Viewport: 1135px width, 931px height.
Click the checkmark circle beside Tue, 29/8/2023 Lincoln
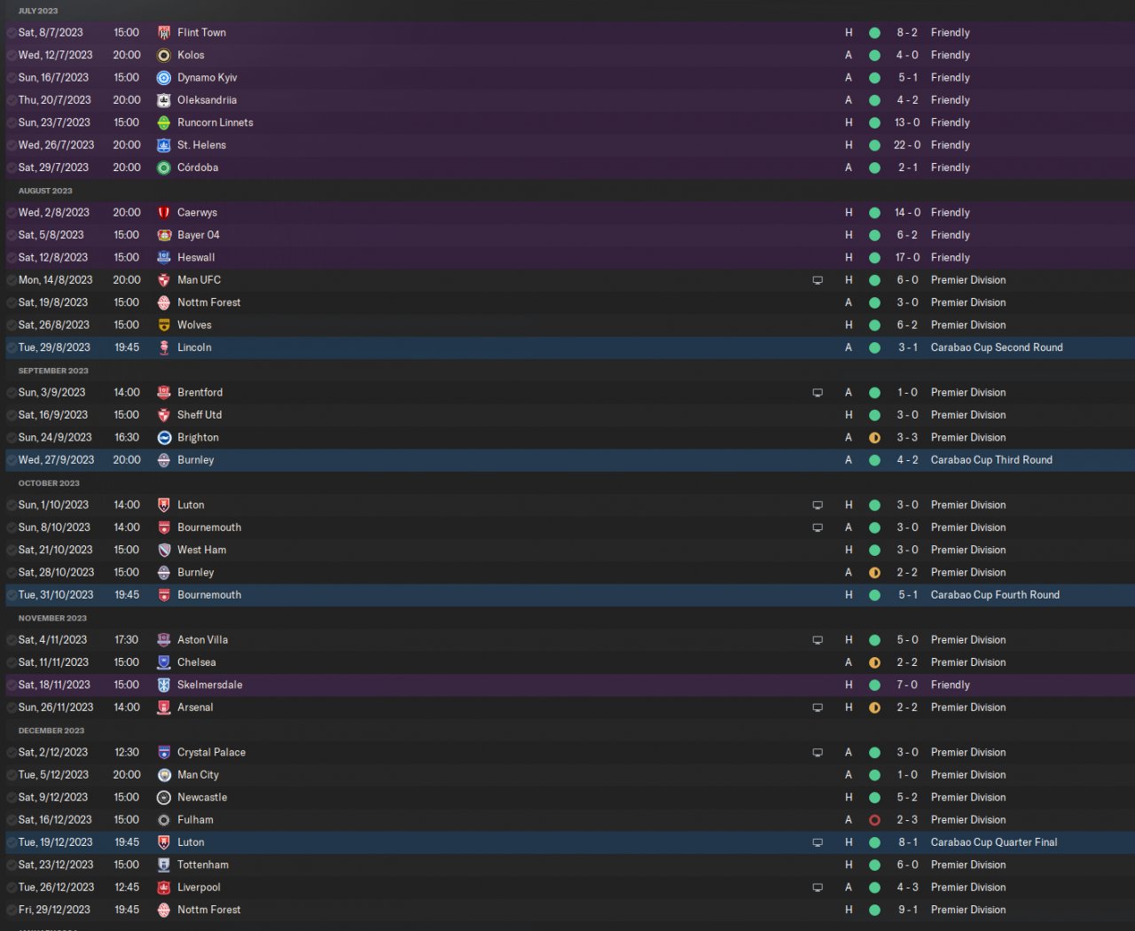12,348
